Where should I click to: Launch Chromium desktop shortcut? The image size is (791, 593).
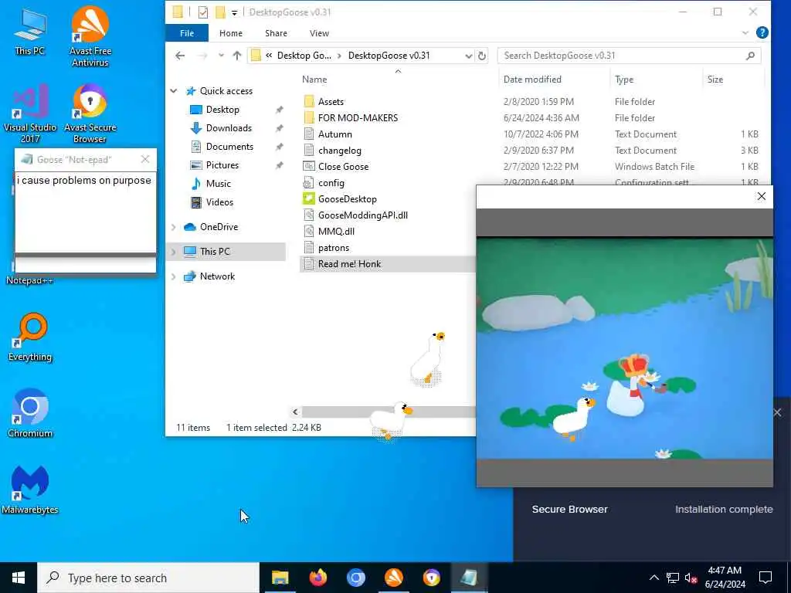[30, 413]
